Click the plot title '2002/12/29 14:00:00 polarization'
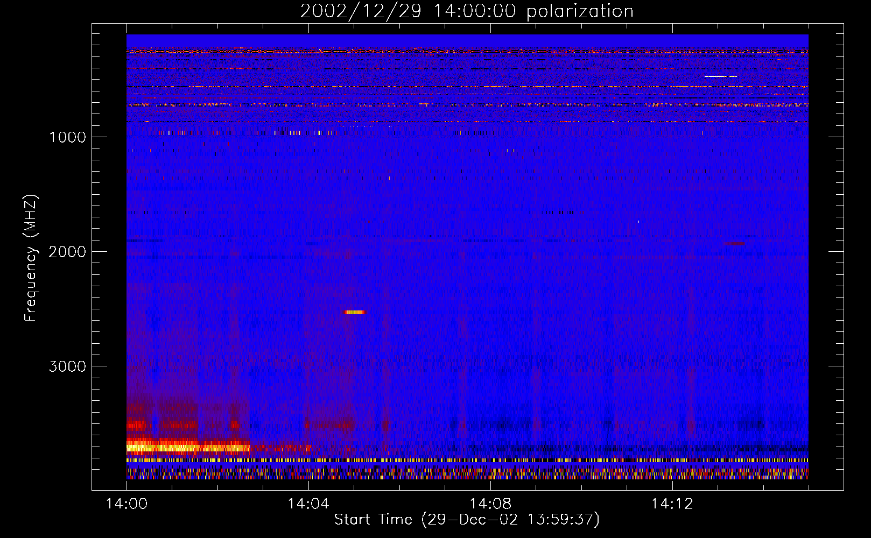Image resolution: width=871 pixels, height=538 pixels. click(467, 11)
